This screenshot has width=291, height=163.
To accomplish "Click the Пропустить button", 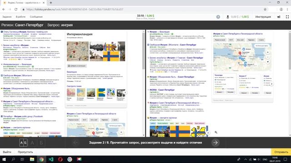I will tap(25, 152).
